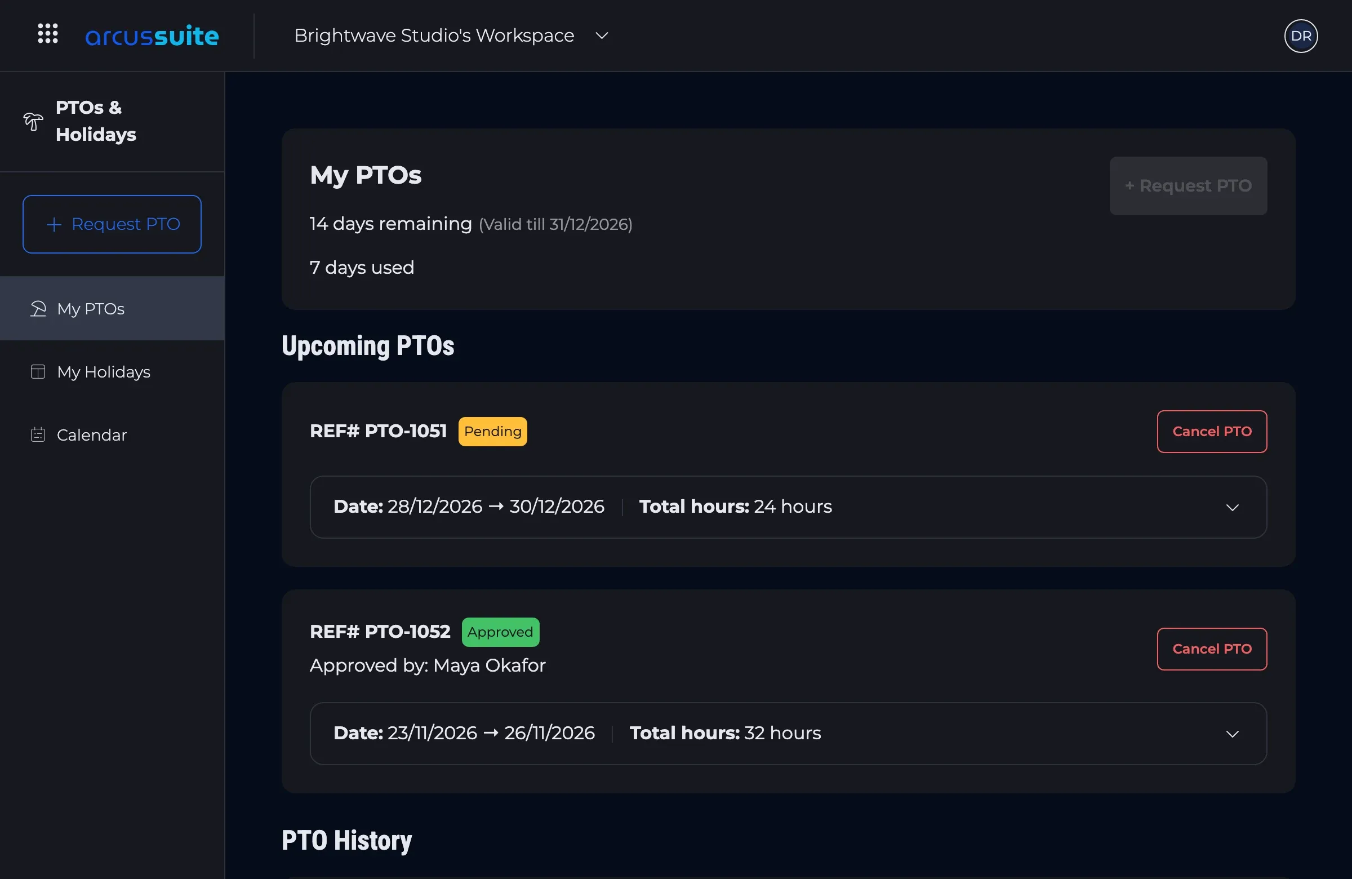Image resolution: width=1352 pixels, height=879 pixels.
Task: Click date range 23/11/2026 → 26/11/2026
Action: click(x=491, y=734)
